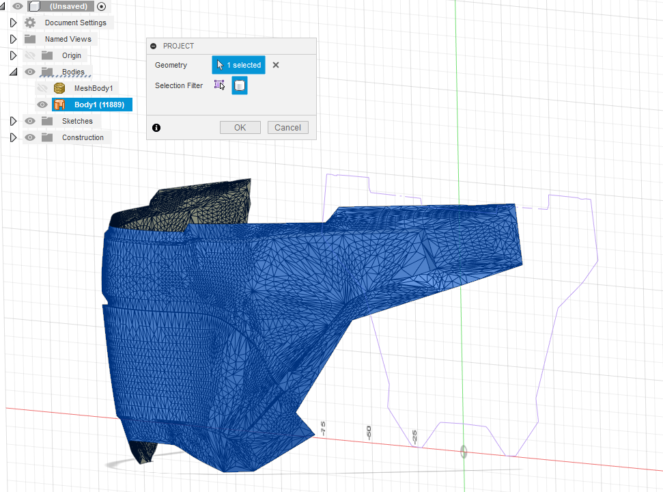Hide the Sketches folder
Image resolution: width=663 pixels, height=492 pixels.
[29, 121]
